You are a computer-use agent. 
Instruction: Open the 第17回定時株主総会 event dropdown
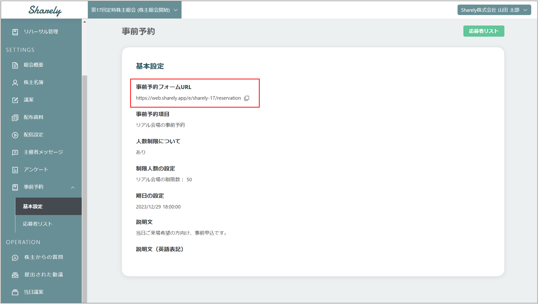[x=134, y=10]
